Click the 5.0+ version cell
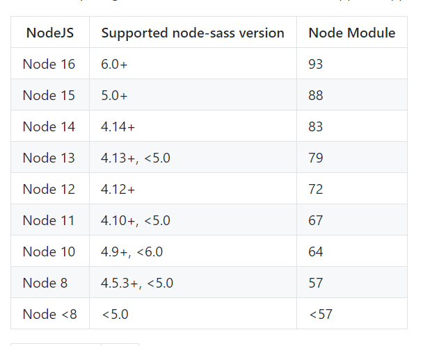 pyautogui.click(x=114, y=95)
